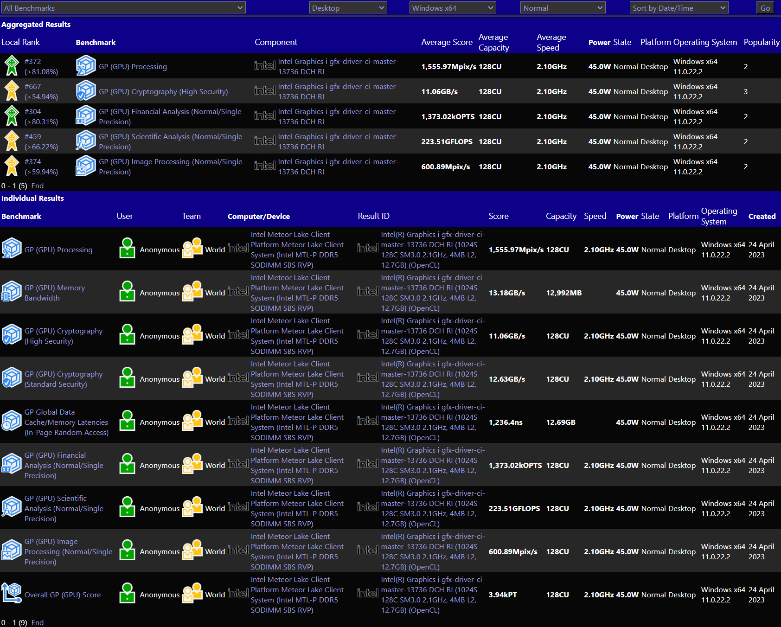Click the GP (GPU) Memory Bandwidth benchmark icon

point(12,292)
